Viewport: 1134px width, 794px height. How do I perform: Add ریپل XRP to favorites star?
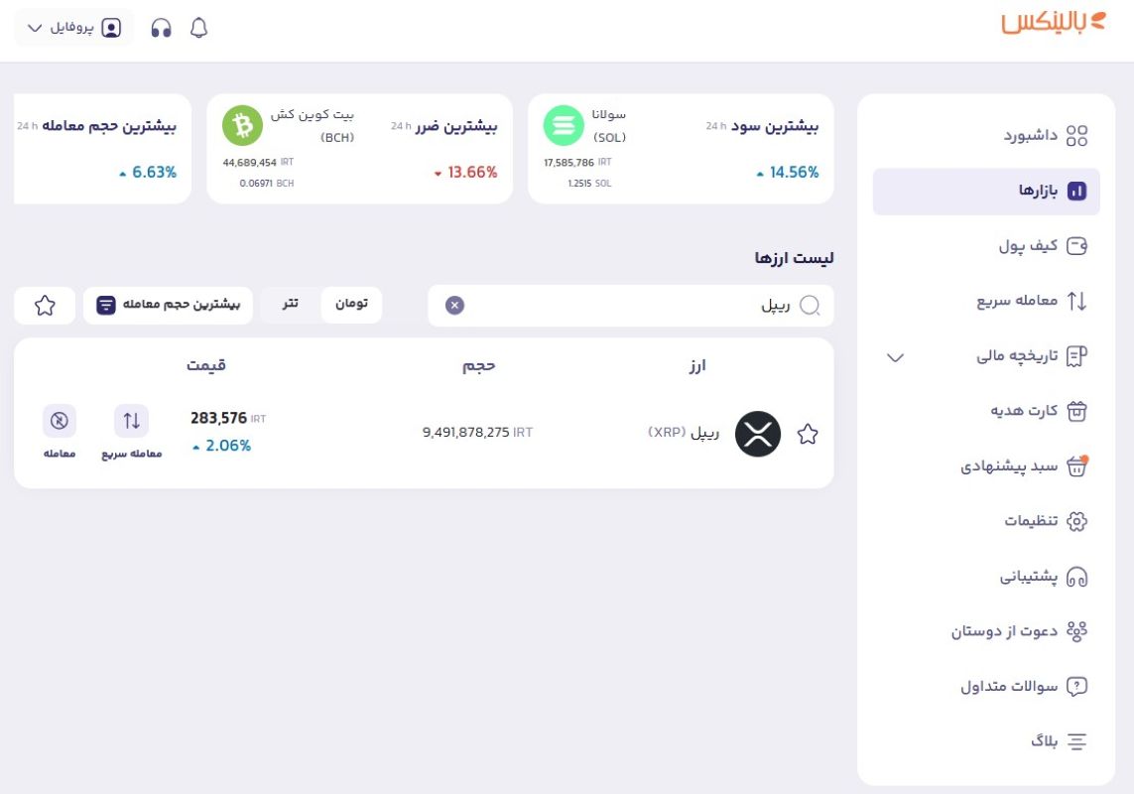click(808, 435)
